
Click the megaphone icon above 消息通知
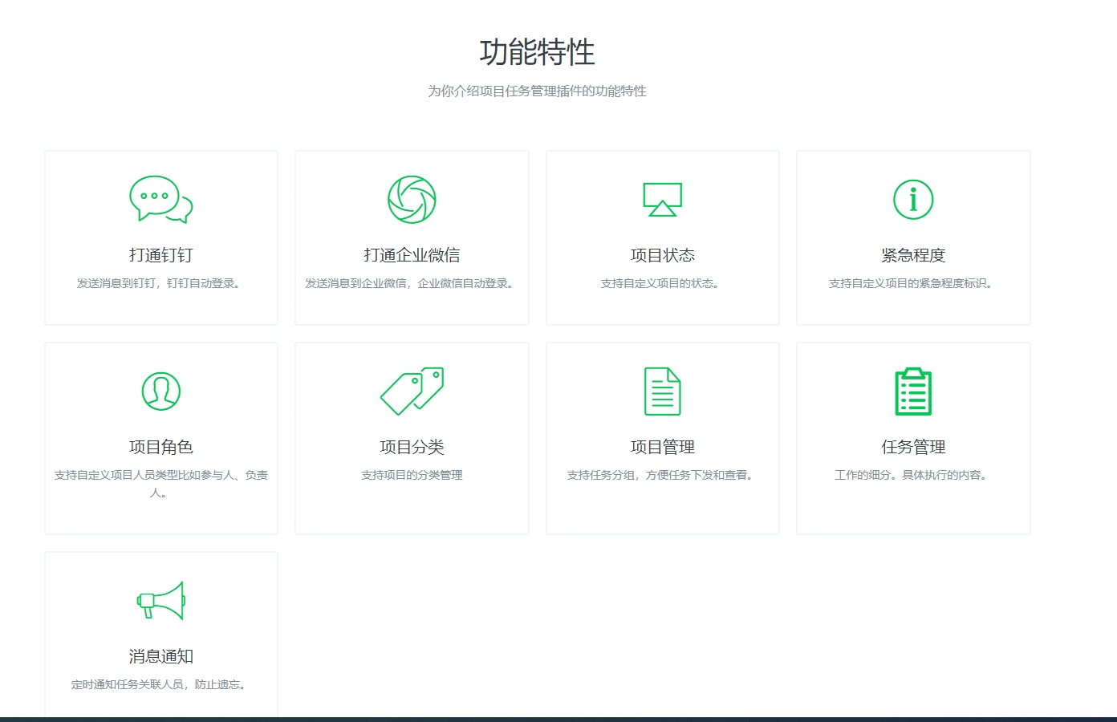[x=161, y=600]
